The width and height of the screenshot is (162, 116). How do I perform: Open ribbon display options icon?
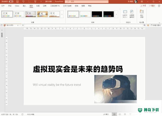(x=142, y=2)
